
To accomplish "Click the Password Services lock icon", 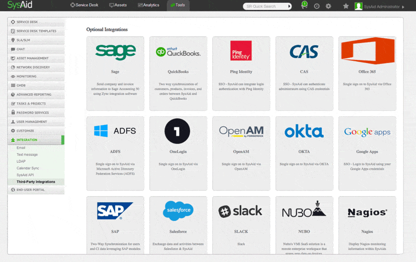I will (x=13, y=112).
